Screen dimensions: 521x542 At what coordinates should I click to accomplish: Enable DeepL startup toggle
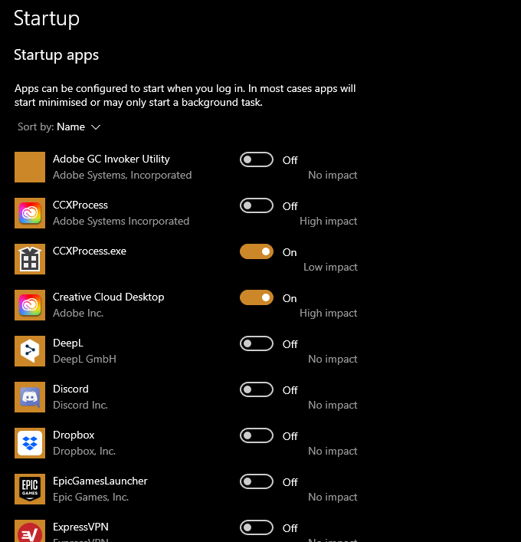pyautogui.click(x=257, y=343)
